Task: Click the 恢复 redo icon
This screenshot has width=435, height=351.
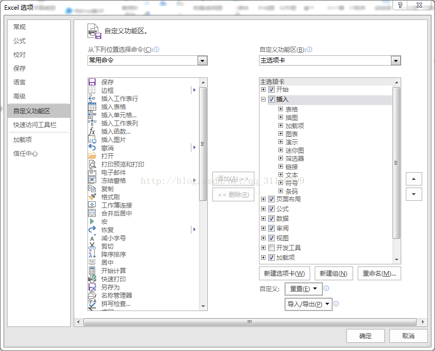Action: coord(92,230)
